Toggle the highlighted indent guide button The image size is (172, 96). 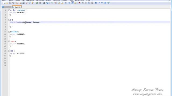tap(72, 3)
